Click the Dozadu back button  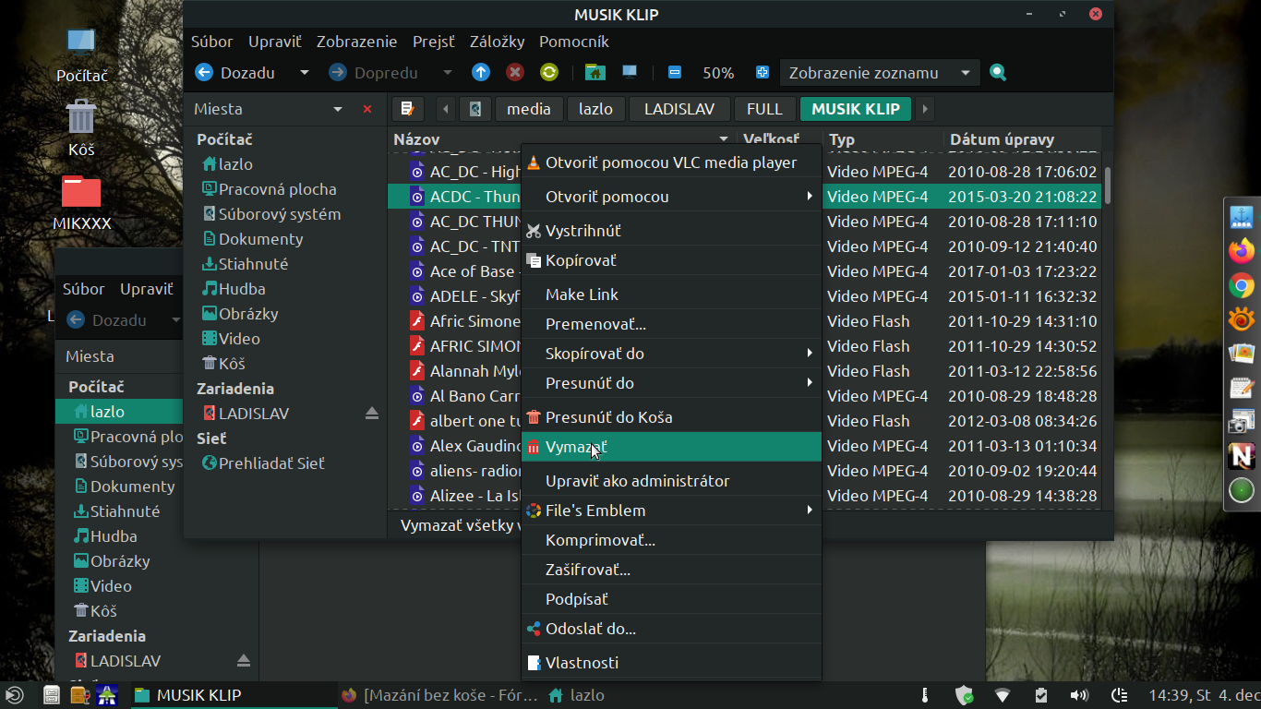[x=236, y=73]
